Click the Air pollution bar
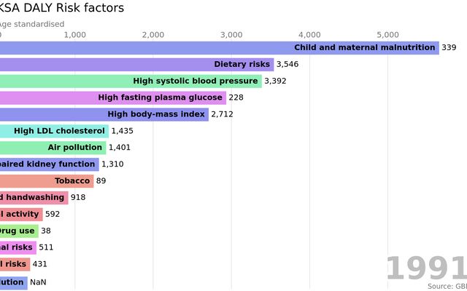The image size is (467, 291). tap(53, 148)
